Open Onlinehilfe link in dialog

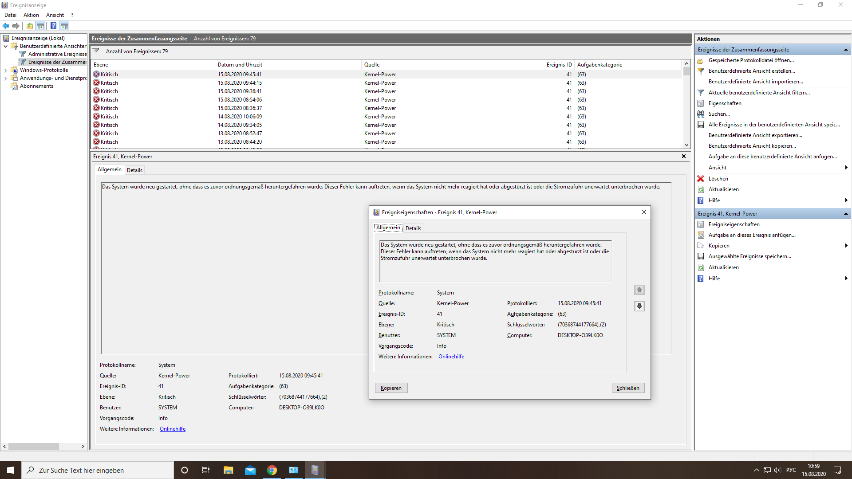click(x=451, y=357)
